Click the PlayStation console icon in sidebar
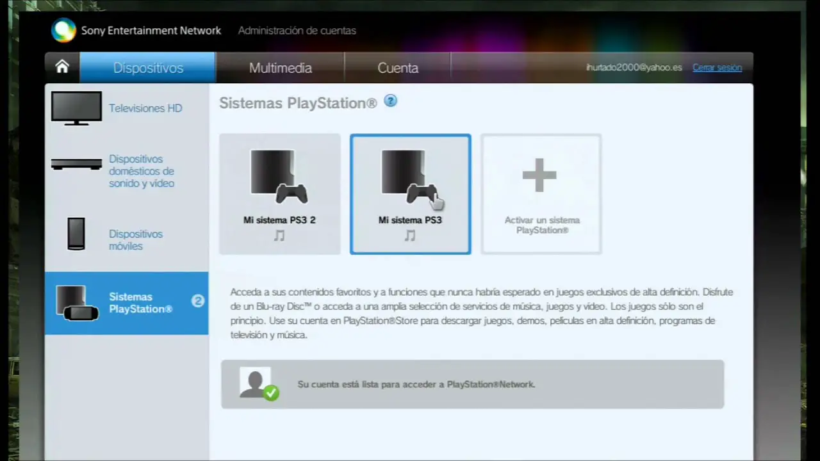 click(x=77, y=303)
